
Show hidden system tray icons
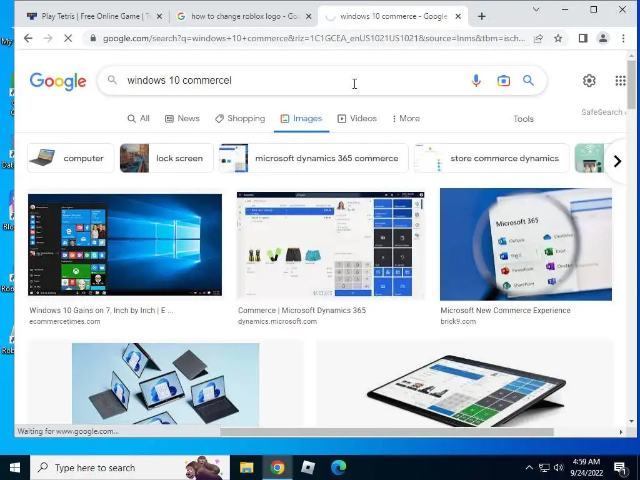pos(529,467)
